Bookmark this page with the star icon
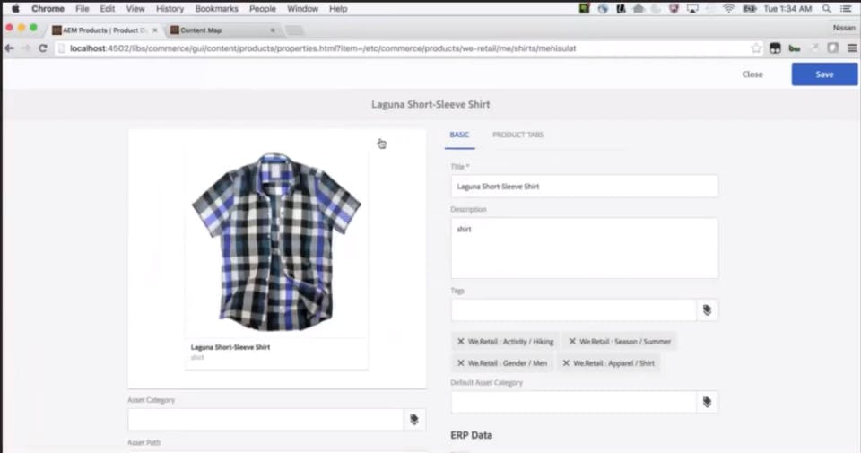861x453 pixels. [x=756, y=48]
